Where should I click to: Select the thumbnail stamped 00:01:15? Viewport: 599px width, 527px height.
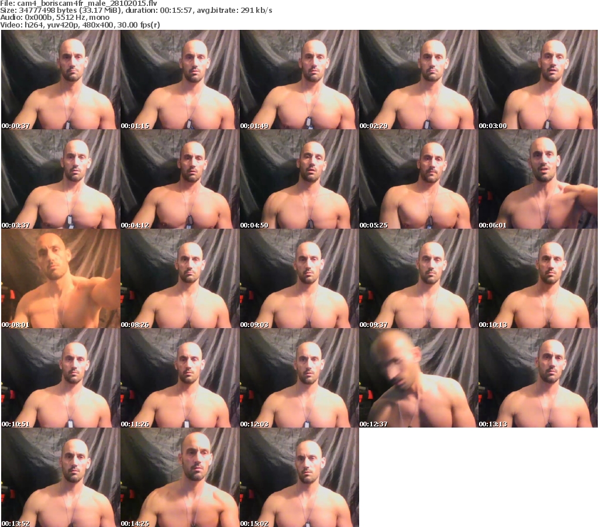coord(180,80)
